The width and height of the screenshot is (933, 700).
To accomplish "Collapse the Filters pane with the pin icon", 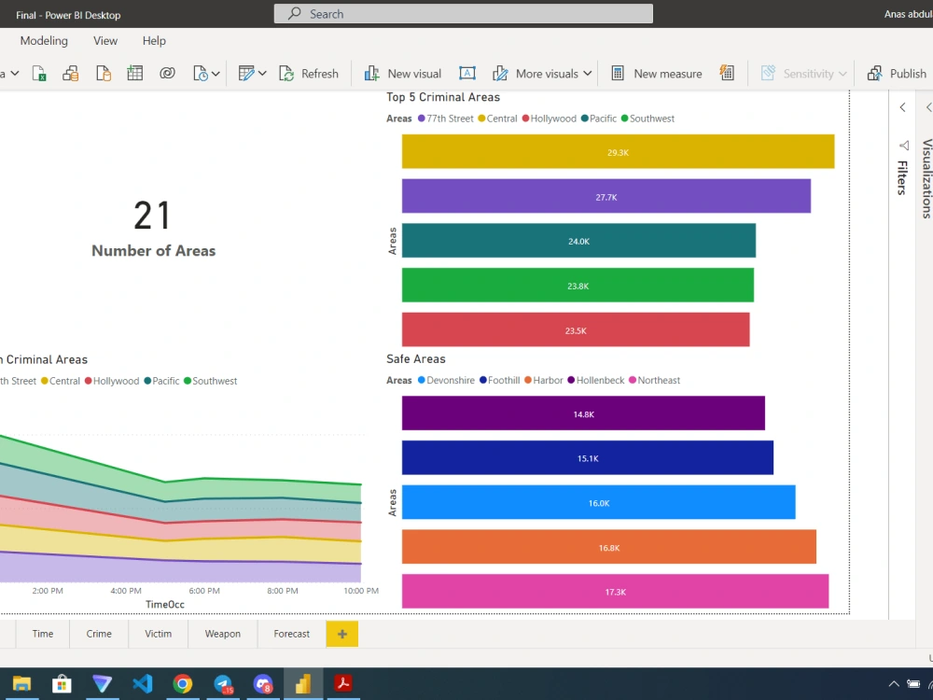I will pyautogui.click(x=902, y=145).
